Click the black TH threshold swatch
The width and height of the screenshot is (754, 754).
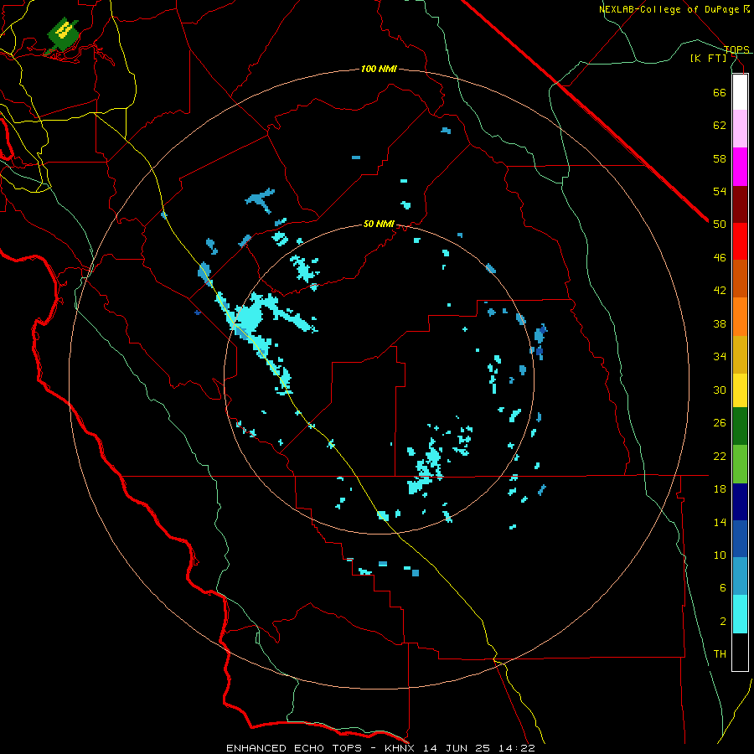coord(740,652)
